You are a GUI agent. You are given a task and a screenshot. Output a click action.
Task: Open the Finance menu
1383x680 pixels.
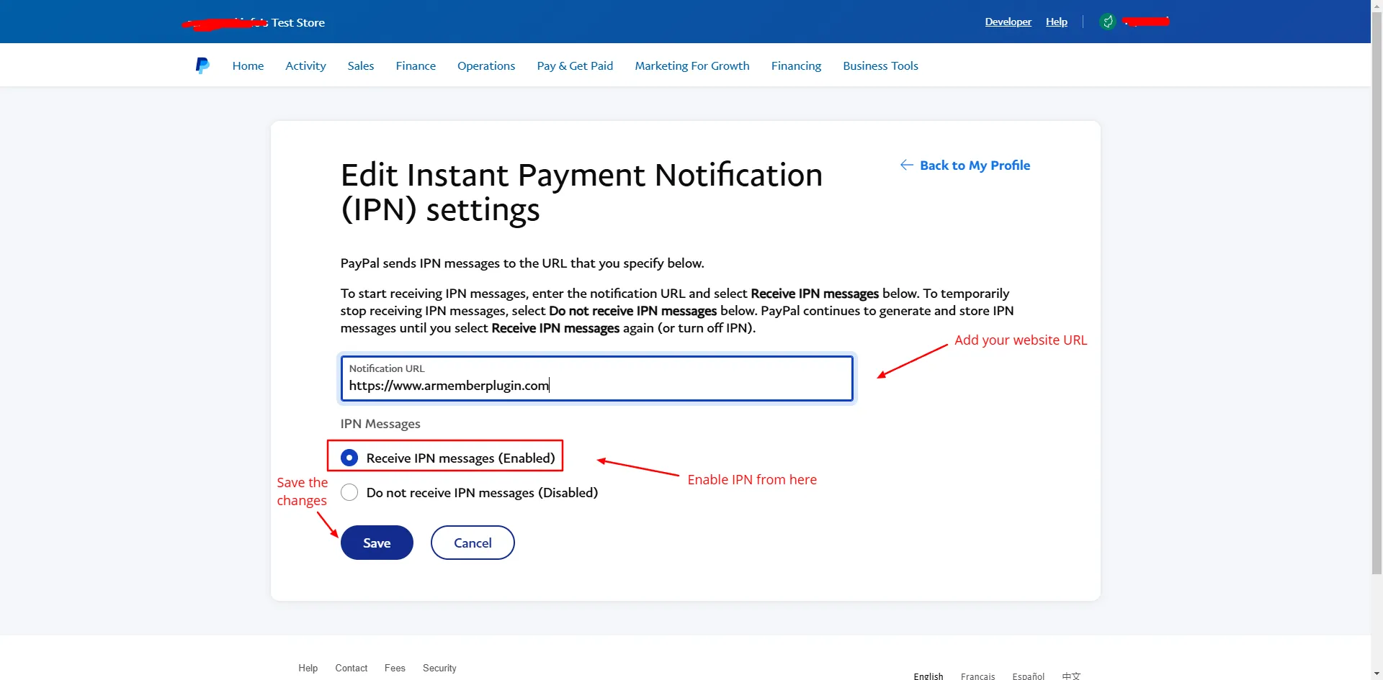(x=416, y=65)
